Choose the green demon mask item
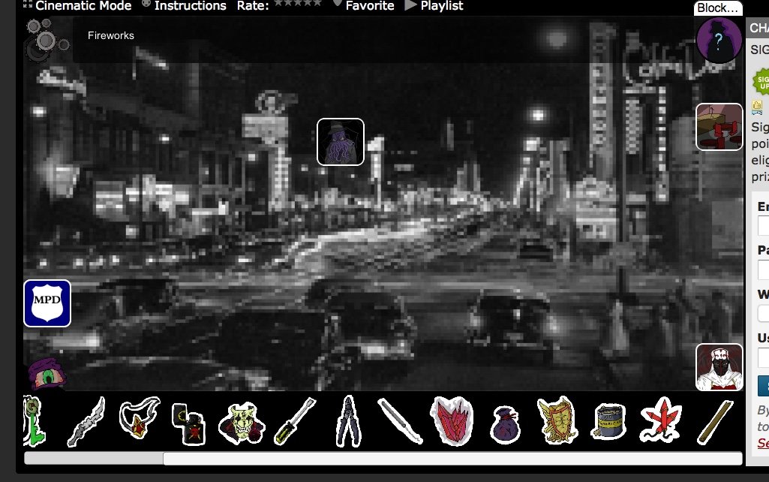Screen dimensions: 769x482 point(242,423)
